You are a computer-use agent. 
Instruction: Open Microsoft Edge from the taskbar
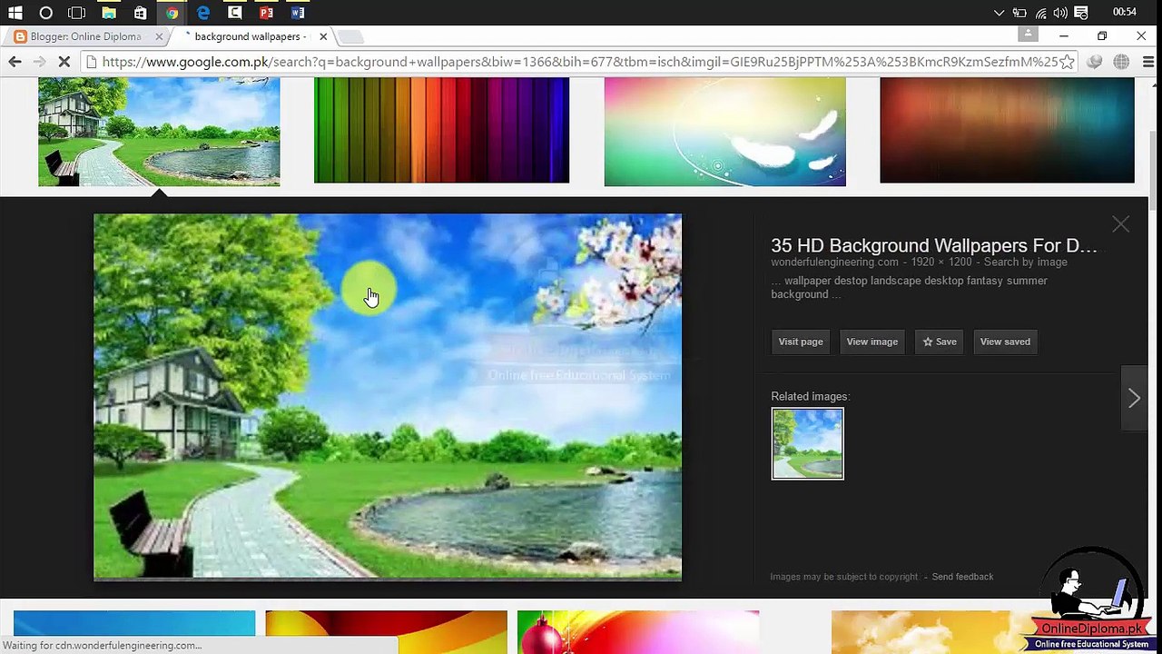tap(203, 13)
